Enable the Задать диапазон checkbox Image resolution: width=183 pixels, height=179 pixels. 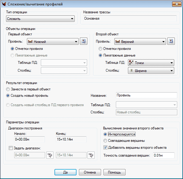(x=11, y=148)
